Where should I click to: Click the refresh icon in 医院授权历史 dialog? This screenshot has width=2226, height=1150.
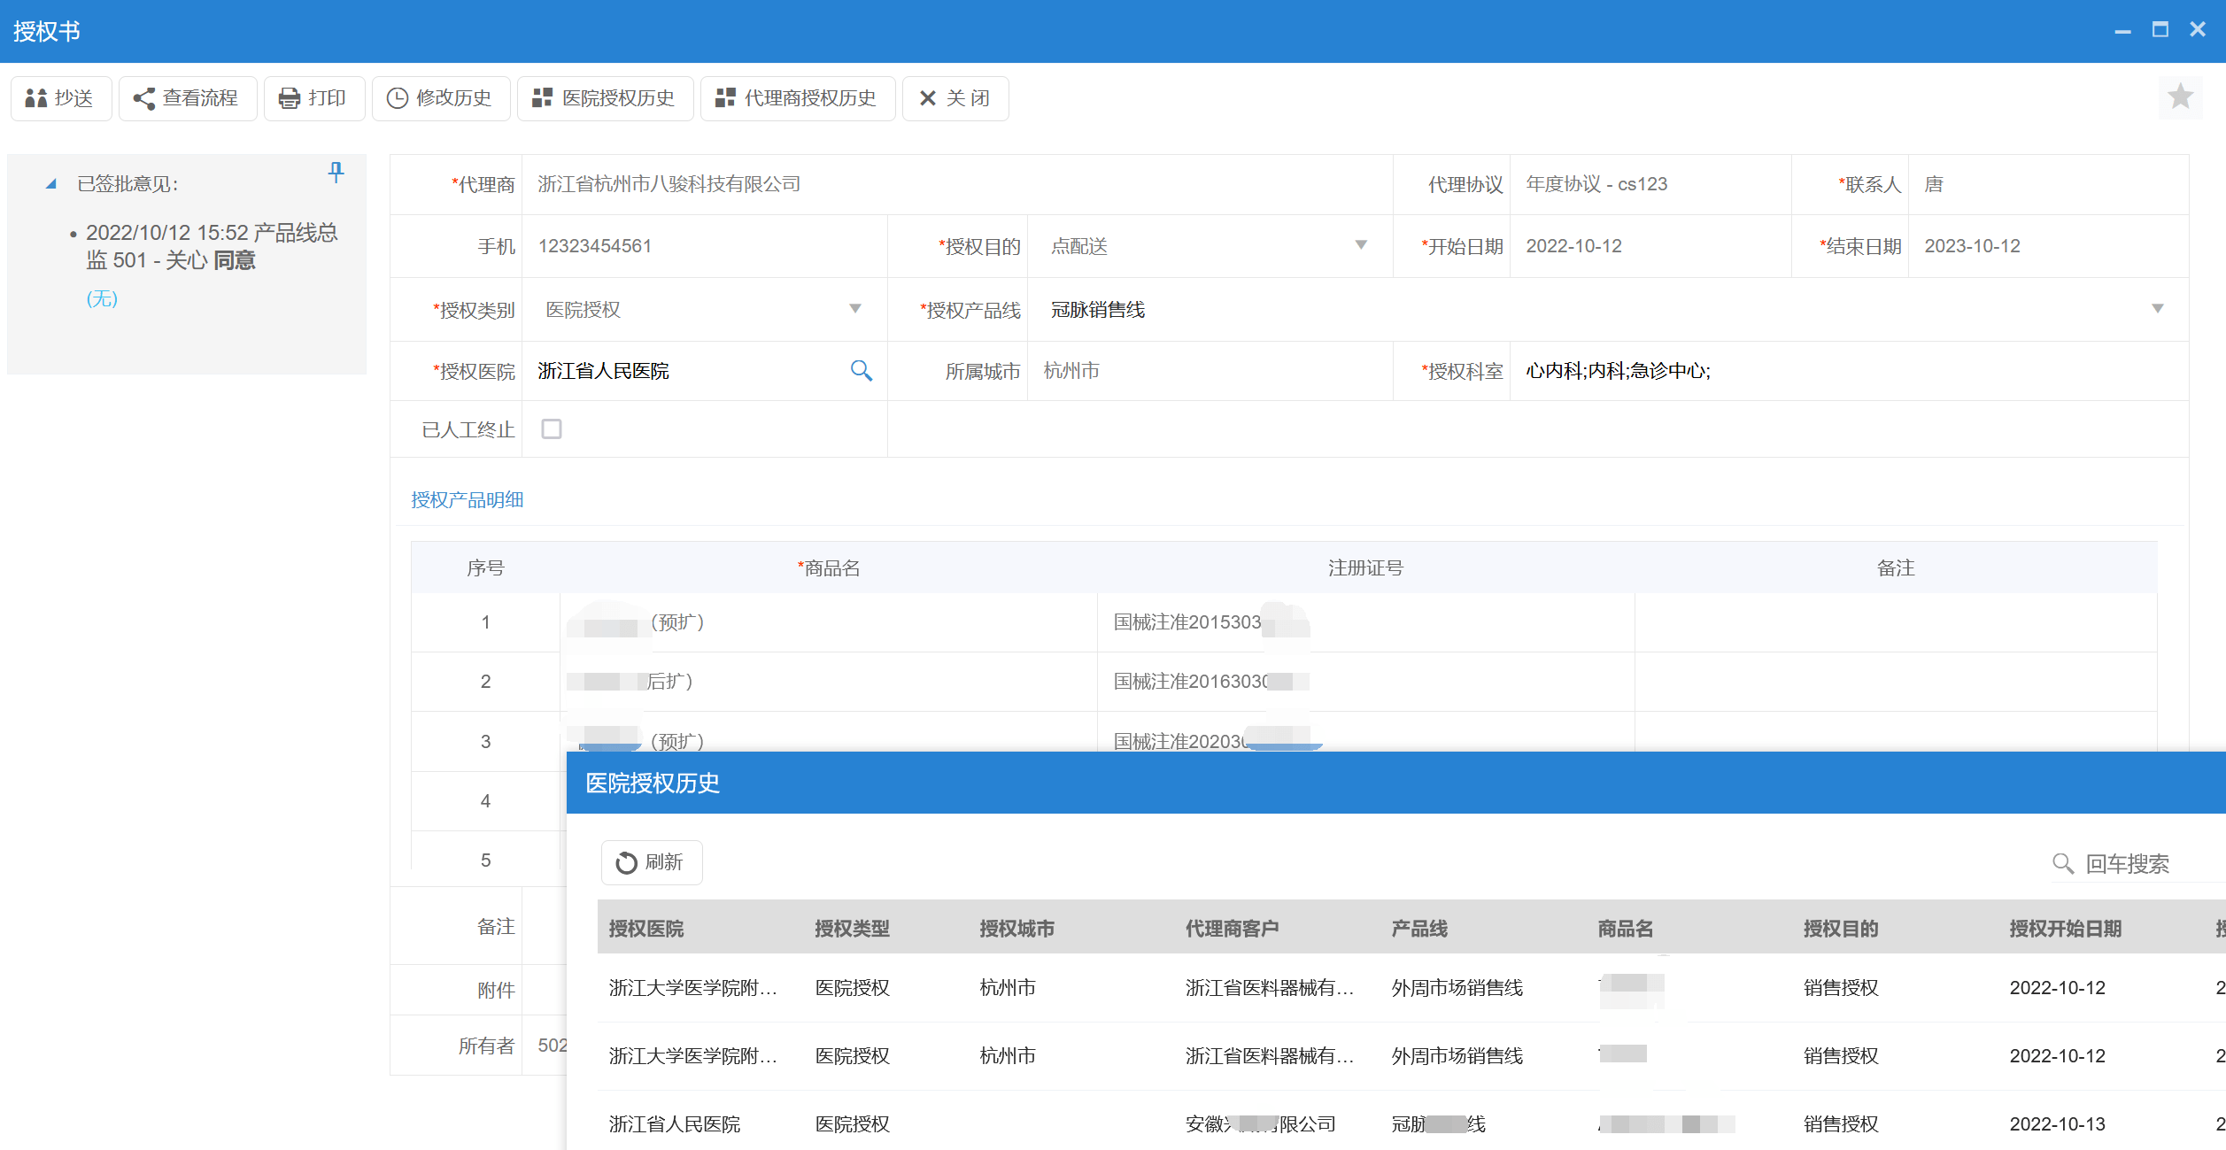[x=627, y=862]
